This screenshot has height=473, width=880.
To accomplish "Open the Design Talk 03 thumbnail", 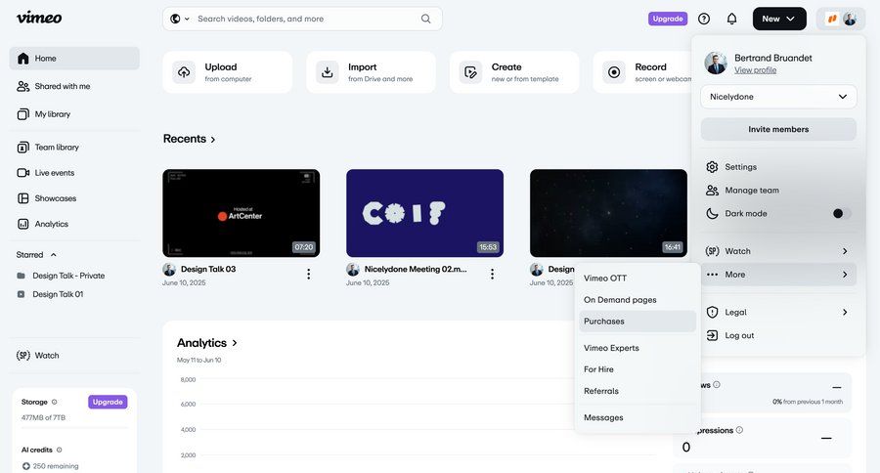I will coord(241,213).
